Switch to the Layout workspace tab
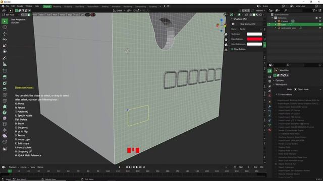The height and width of the screenshot is (181, 323). tap(47, 7)
